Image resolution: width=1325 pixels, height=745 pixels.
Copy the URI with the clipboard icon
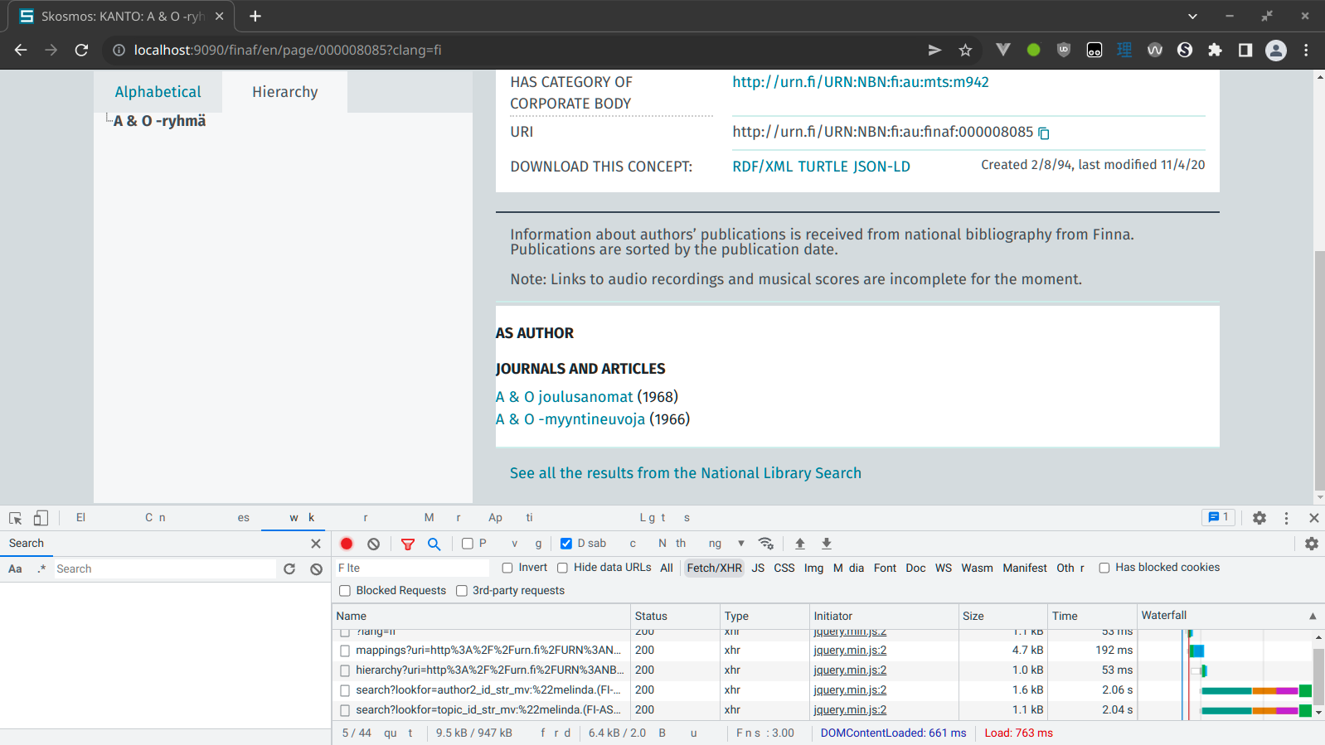pyautogui.click(x=1044, y=133)
